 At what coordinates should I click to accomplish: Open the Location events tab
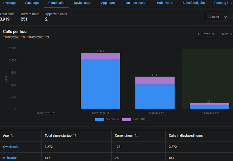pos(136,3)
